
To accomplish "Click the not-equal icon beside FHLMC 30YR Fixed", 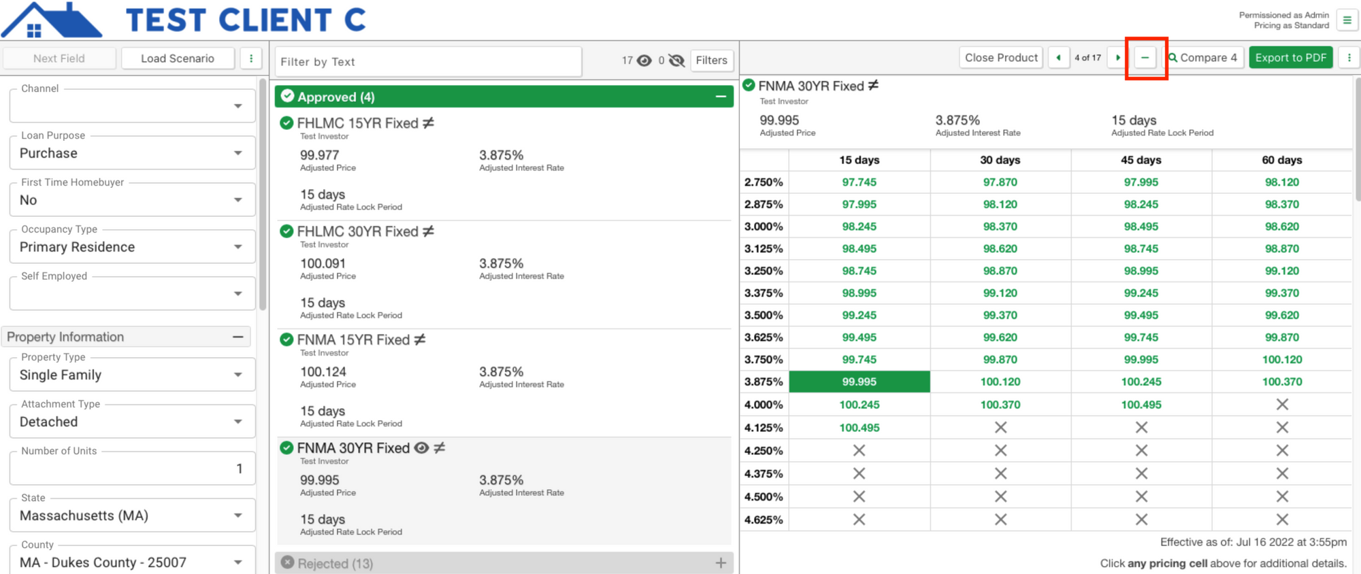I will tap(428, 231).
